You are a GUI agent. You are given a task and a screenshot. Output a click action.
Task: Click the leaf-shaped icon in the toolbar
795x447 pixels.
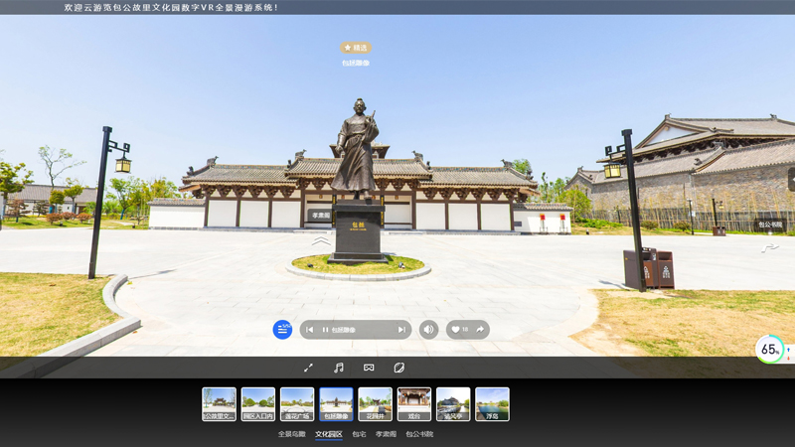coord(398,368)
